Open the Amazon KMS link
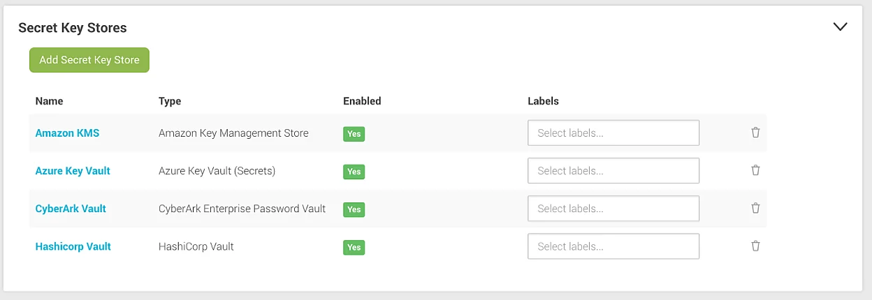872x300 pixels. click(x=67, y=133)
